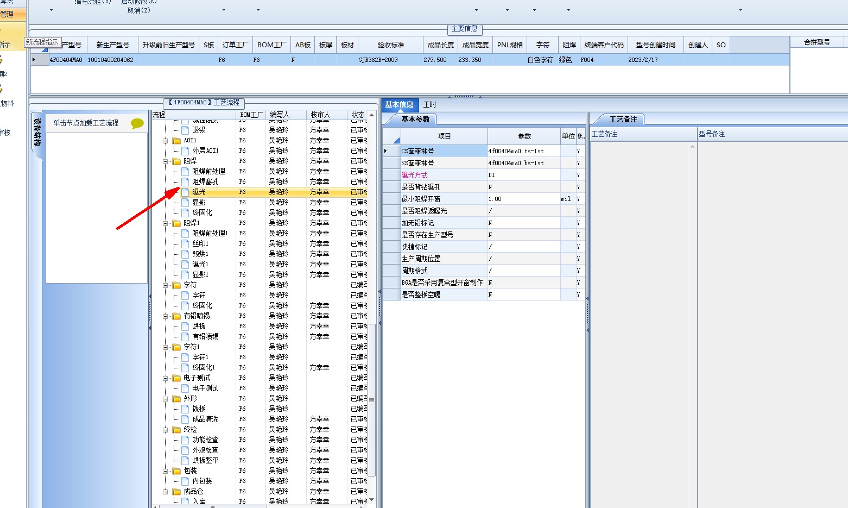This screenshot has height=508, width=848.
Task: Click the 包装 folder icon
Action: (x=176, y=471)
